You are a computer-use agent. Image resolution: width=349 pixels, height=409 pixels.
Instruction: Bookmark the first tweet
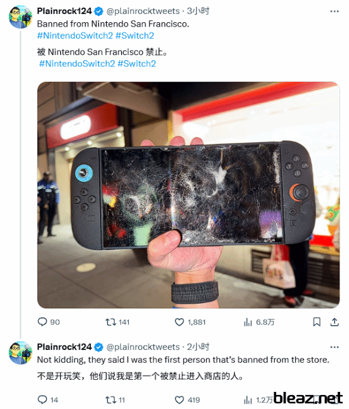coord(317,322)
